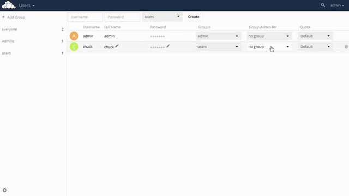Focus the Password input field

point(122,17)
